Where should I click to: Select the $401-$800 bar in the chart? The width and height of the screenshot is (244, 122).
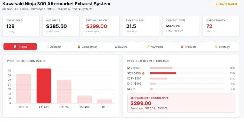[84, 99]
